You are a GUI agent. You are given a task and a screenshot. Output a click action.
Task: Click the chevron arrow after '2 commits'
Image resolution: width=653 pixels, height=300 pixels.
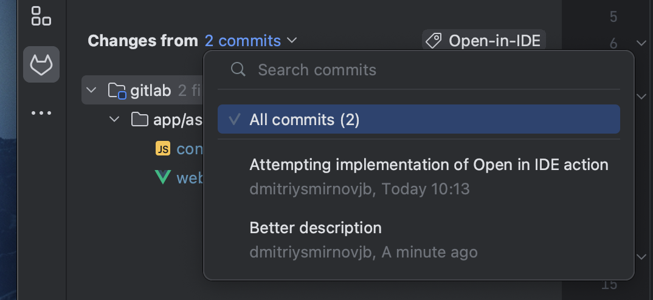(x=292, y=41)
